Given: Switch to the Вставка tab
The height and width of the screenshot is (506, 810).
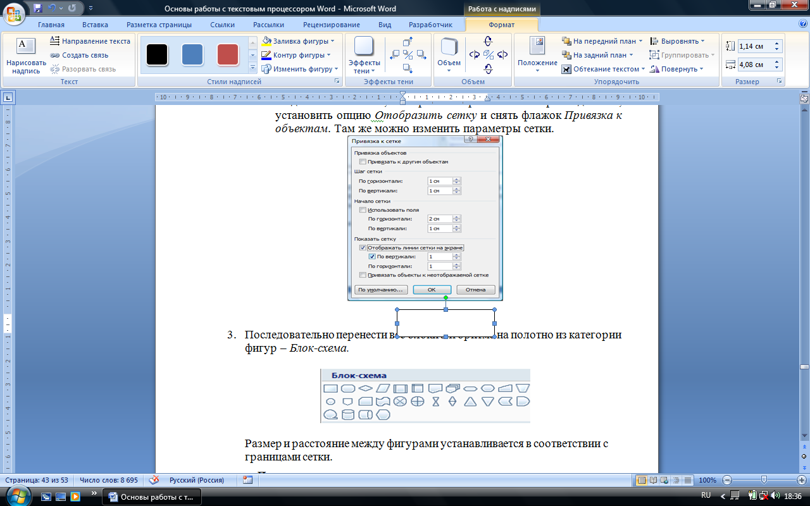Looking at the screenshot, I should tap(95, 25).
